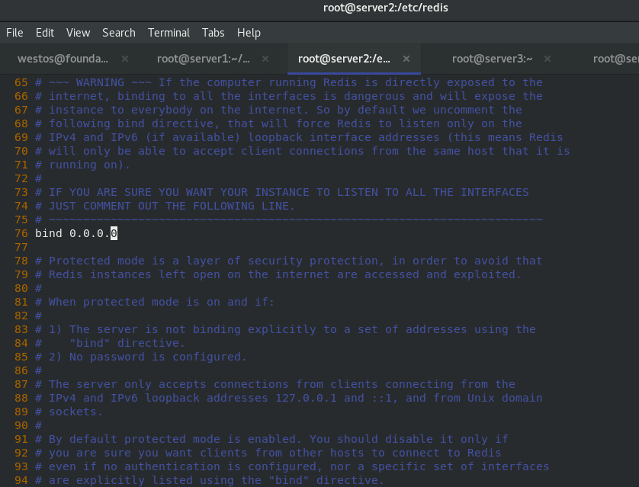Click 'are explicitly listed' on line 94
Screen dimensions: 639x487
click(120, 480)
